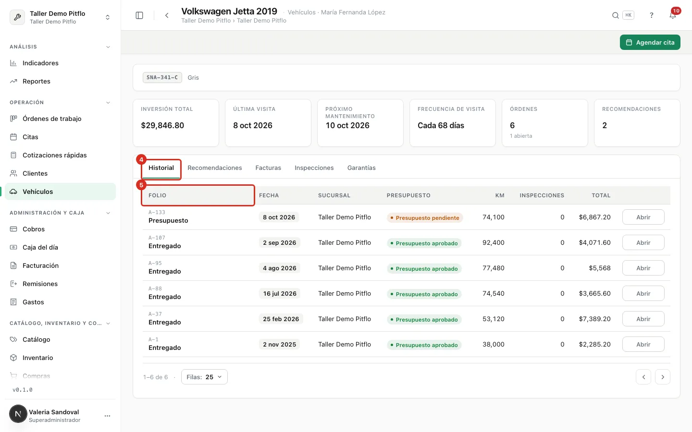Collapse the ADMINISTRACIÓN Y CAJA section
Viewport: 692px width, 432px height.
click(x=108, y=213)
